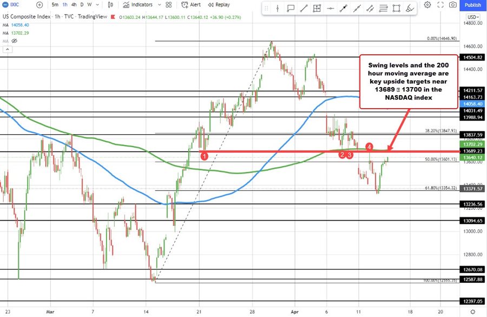Select the green MA 13702.29 legend

coord(16,33)
